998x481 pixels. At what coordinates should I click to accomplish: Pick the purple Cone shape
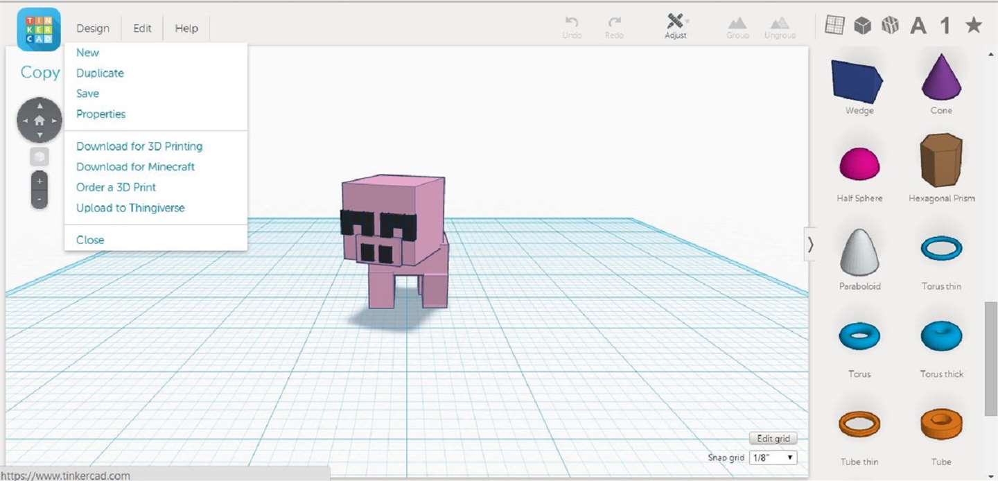click(x=941, y=78)
